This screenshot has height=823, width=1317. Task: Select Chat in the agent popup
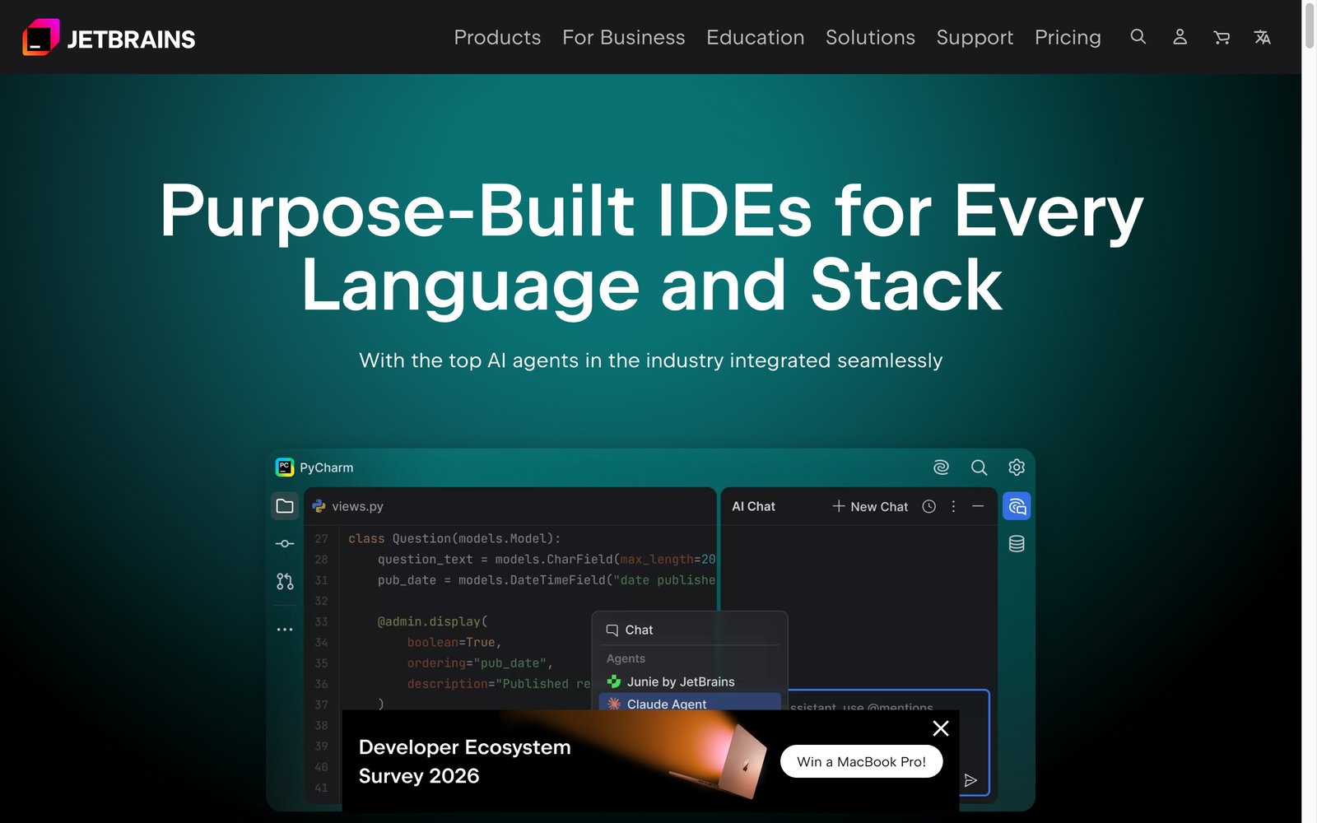690,630
